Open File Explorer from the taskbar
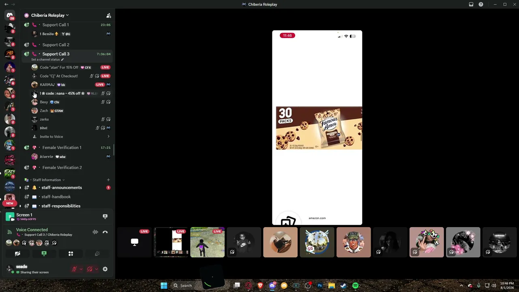519x292 pixels. (331, 286)
